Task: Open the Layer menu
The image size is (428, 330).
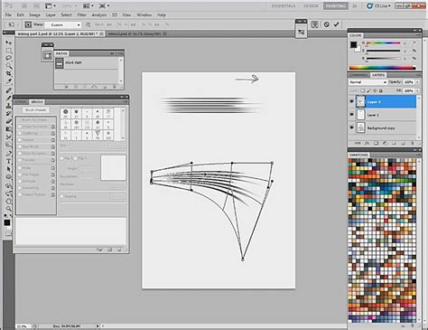Action: [51, 14]
